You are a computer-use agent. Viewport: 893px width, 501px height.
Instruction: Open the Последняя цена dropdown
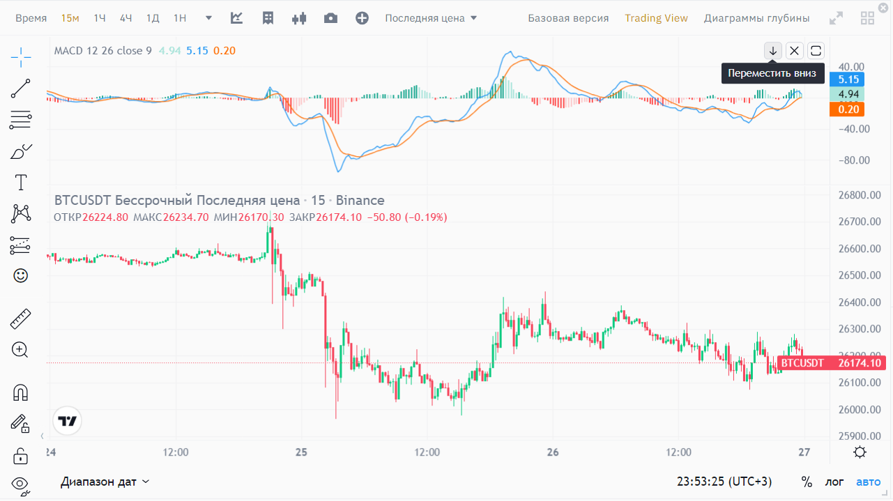431,18
